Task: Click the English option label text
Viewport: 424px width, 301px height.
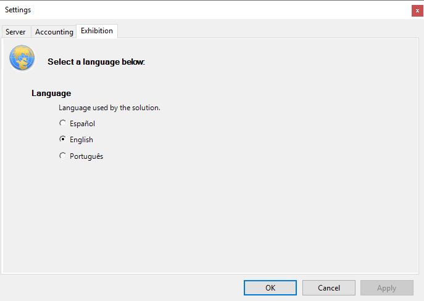Action: 81,140
